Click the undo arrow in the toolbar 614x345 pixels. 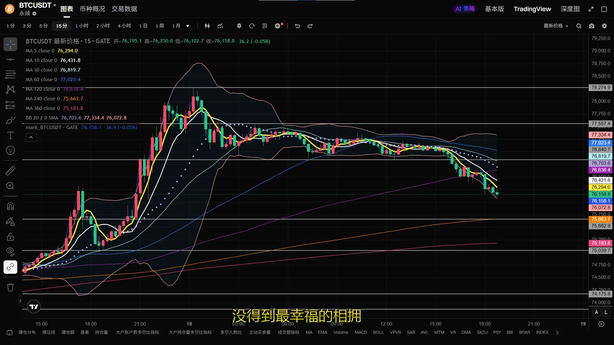point(297,26)
